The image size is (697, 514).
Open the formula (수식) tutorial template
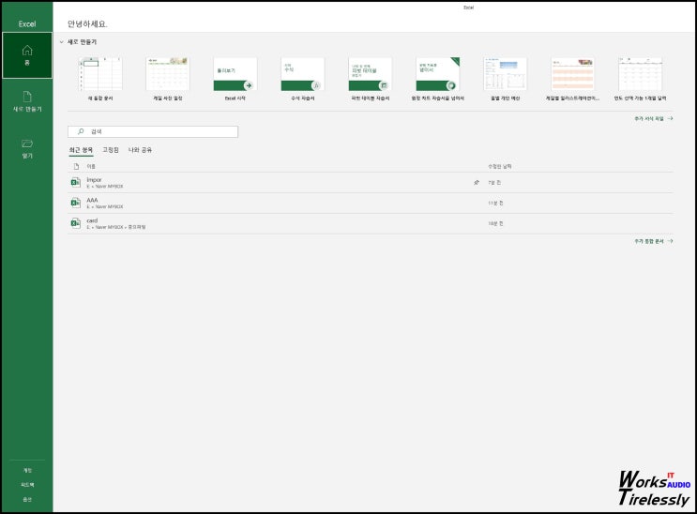click(x=303, y=79)
